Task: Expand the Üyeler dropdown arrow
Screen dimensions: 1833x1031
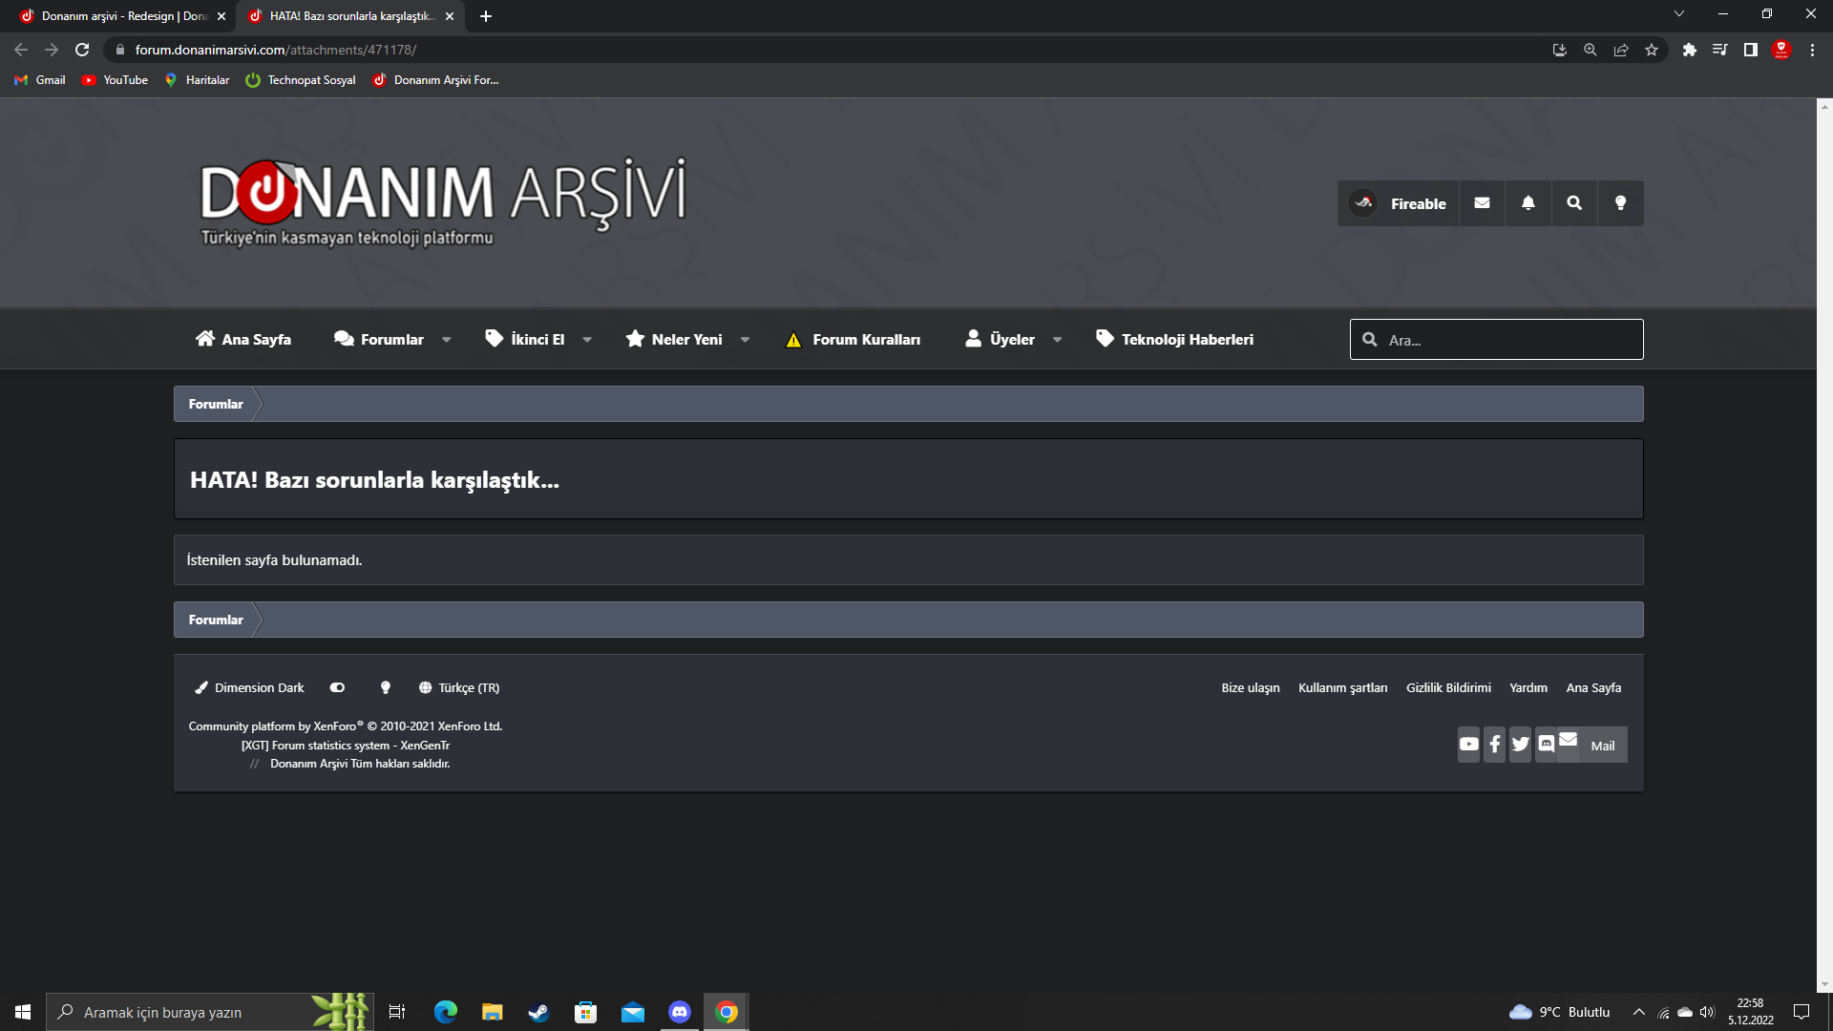Action: point(1057,340)
